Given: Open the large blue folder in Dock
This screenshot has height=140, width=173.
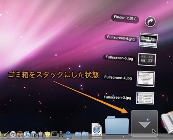Looking at the screenshot, I should point(117,125).
